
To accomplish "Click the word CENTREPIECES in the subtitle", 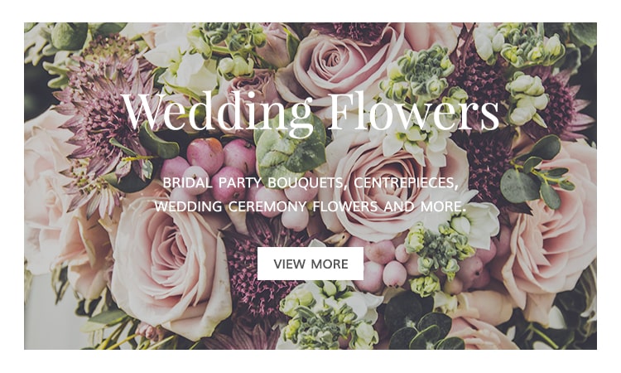I will (x=406, y=183).
